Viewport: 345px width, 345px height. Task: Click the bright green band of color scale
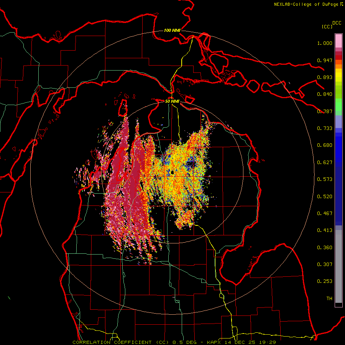[338, 104]
